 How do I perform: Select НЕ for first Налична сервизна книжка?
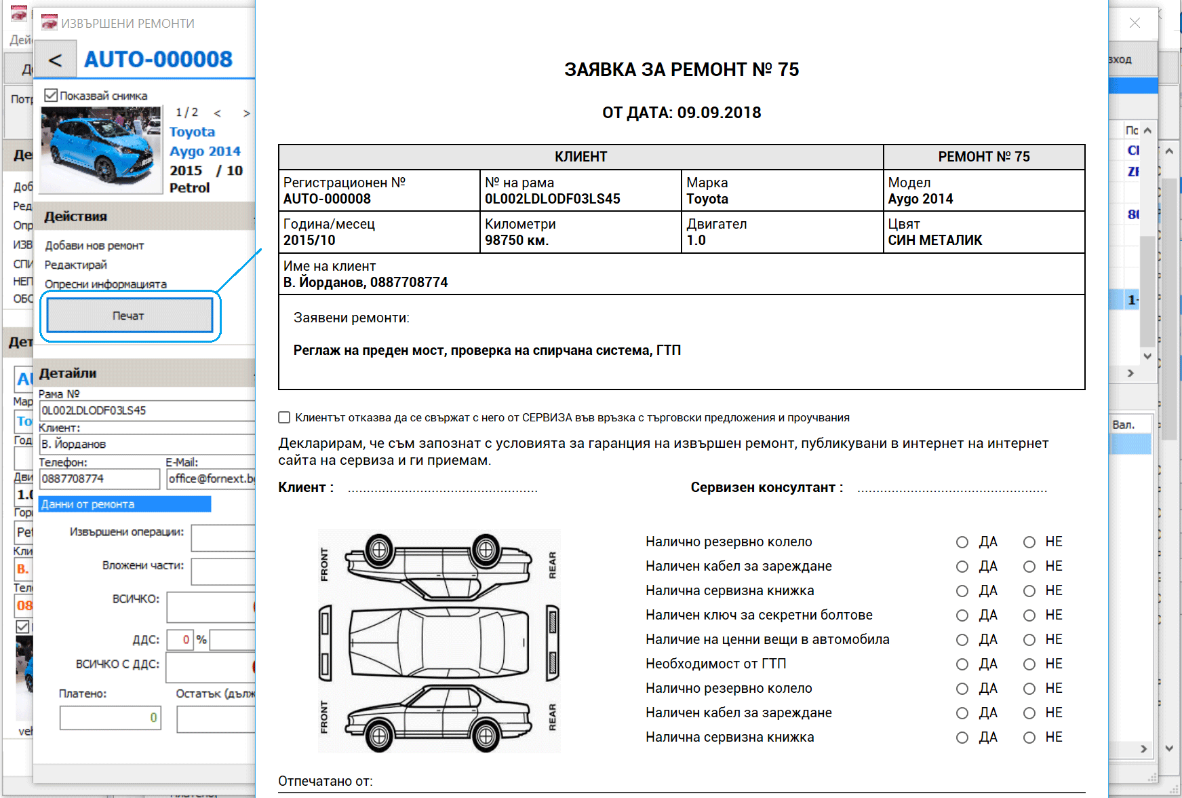tap(1029, 591)
